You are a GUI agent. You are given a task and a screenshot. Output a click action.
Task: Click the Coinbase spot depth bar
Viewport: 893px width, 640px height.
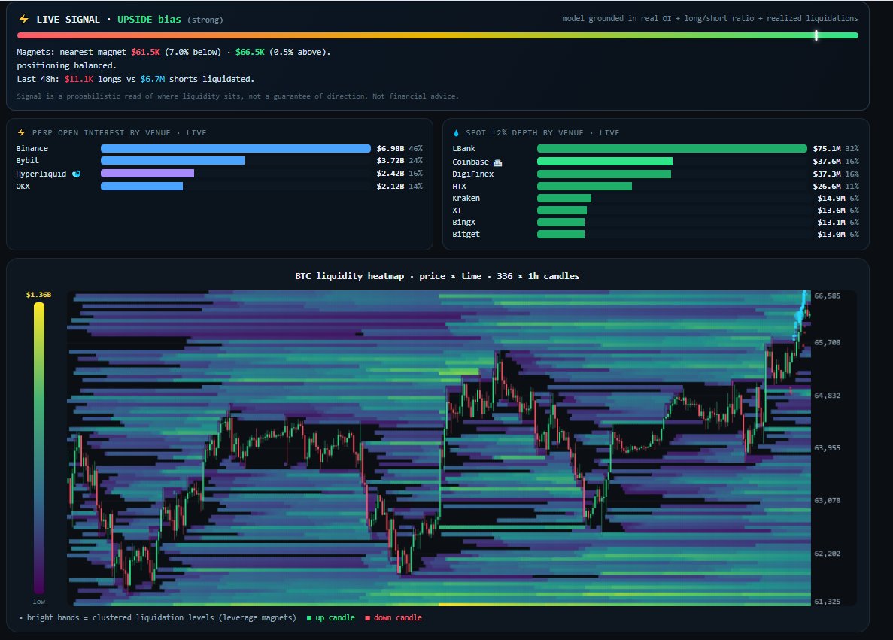(605, 161)
